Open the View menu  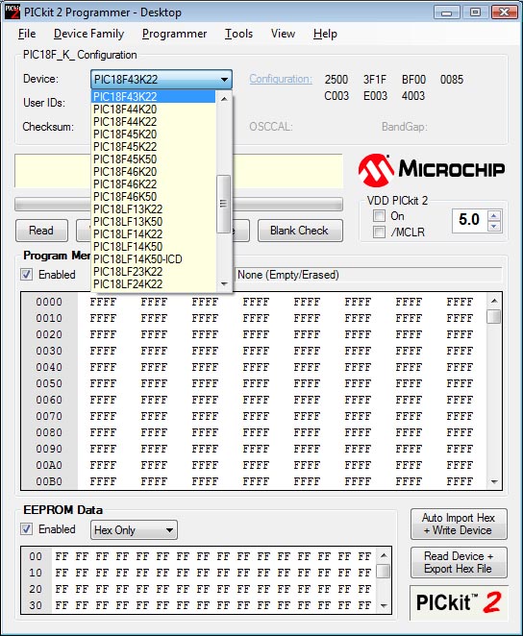[x=283, y=34]
